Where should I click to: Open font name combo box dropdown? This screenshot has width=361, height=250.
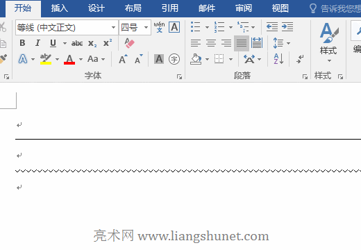[113, 27]
